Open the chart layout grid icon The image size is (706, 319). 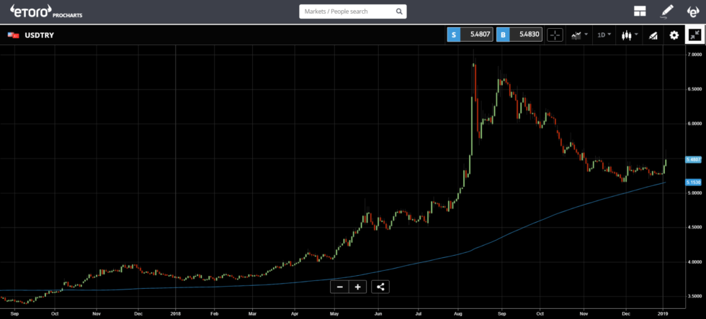pyautogui.click(x=639, y=11)
